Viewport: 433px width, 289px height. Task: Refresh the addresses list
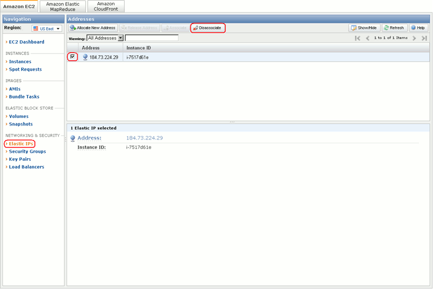(x=394, y=28)
